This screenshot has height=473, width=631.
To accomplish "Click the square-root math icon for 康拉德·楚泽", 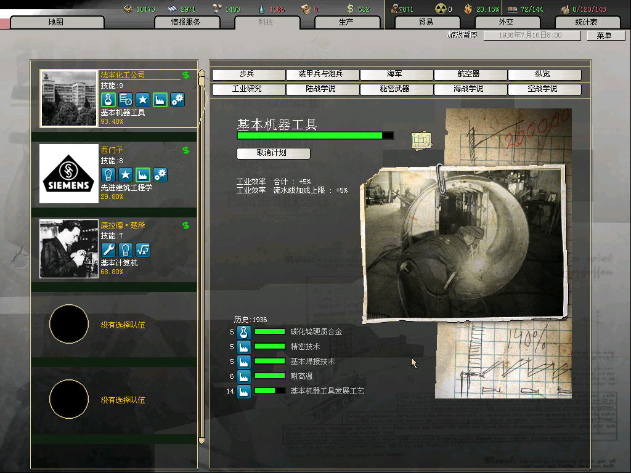I will tap(143, 250).
